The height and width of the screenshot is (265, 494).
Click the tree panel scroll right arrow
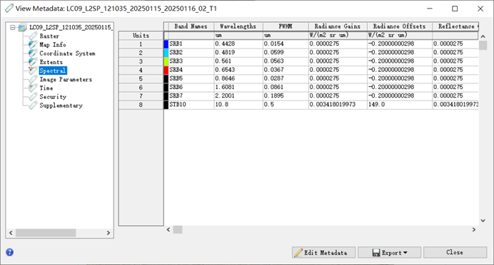109,233
